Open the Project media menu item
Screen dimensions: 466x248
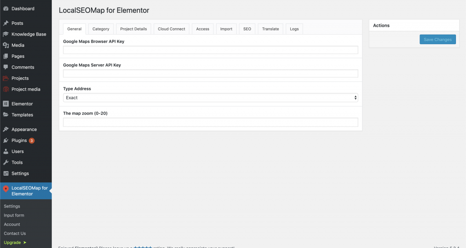point(26,89)
